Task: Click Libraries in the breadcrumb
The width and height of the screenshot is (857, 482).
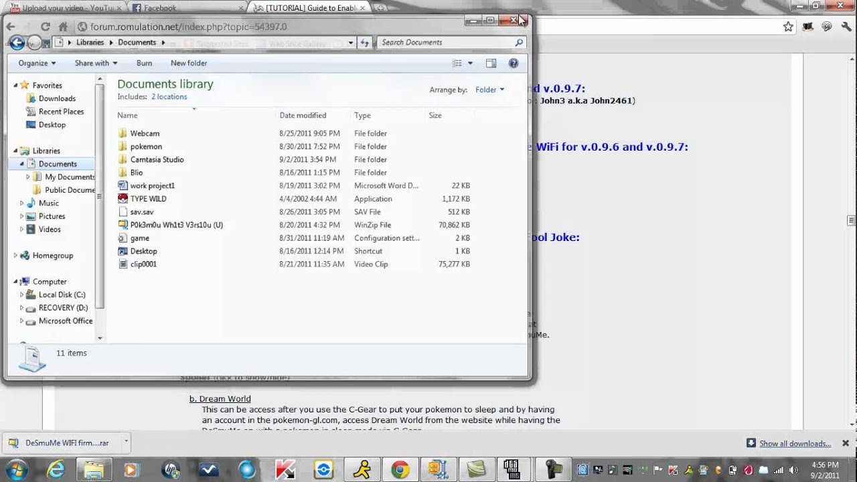Action: 90,42
